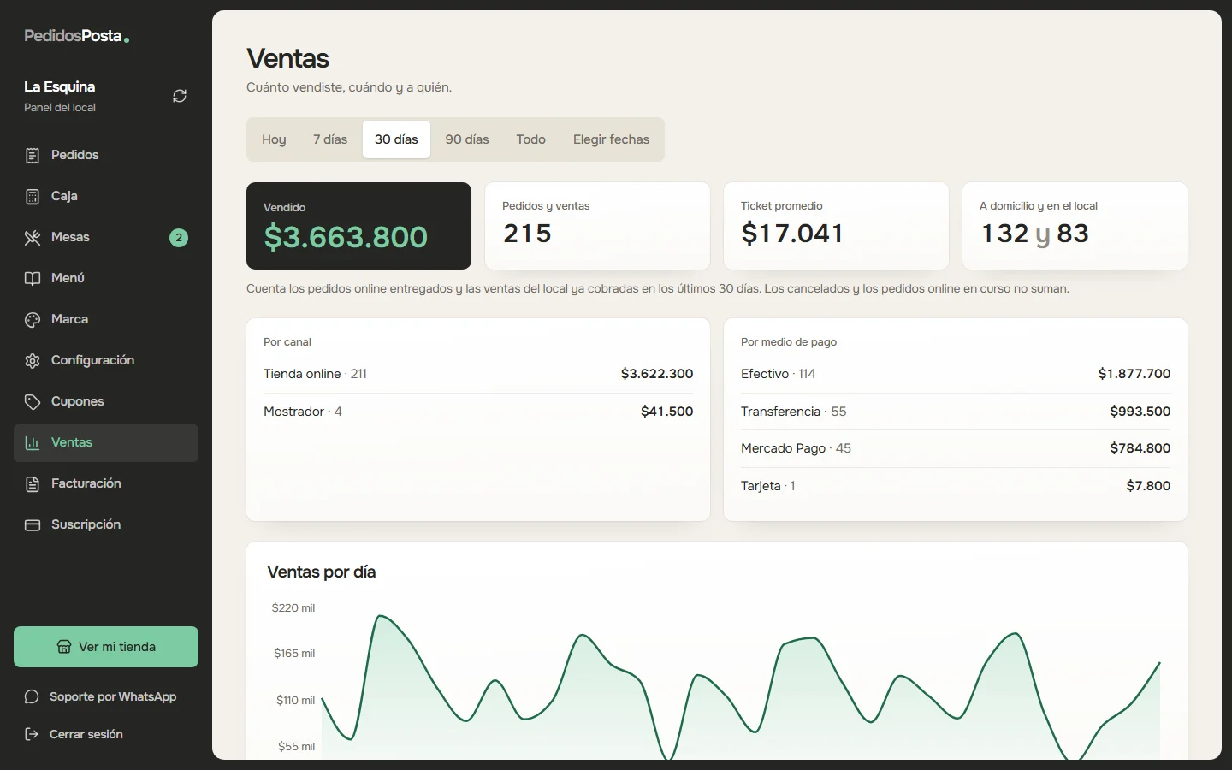Open Pedidos via its receipt icon
The image size is (1232, 770).
33,155
